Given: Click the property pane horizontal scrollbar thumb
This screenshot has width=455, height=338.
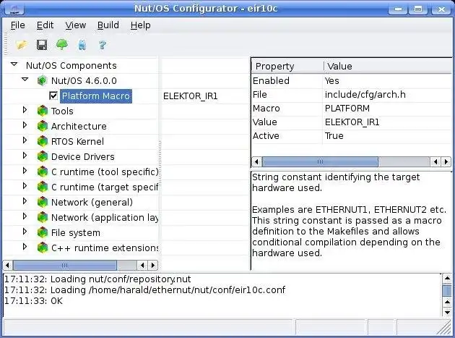Looking at the screenshot, I should [320, 161].
